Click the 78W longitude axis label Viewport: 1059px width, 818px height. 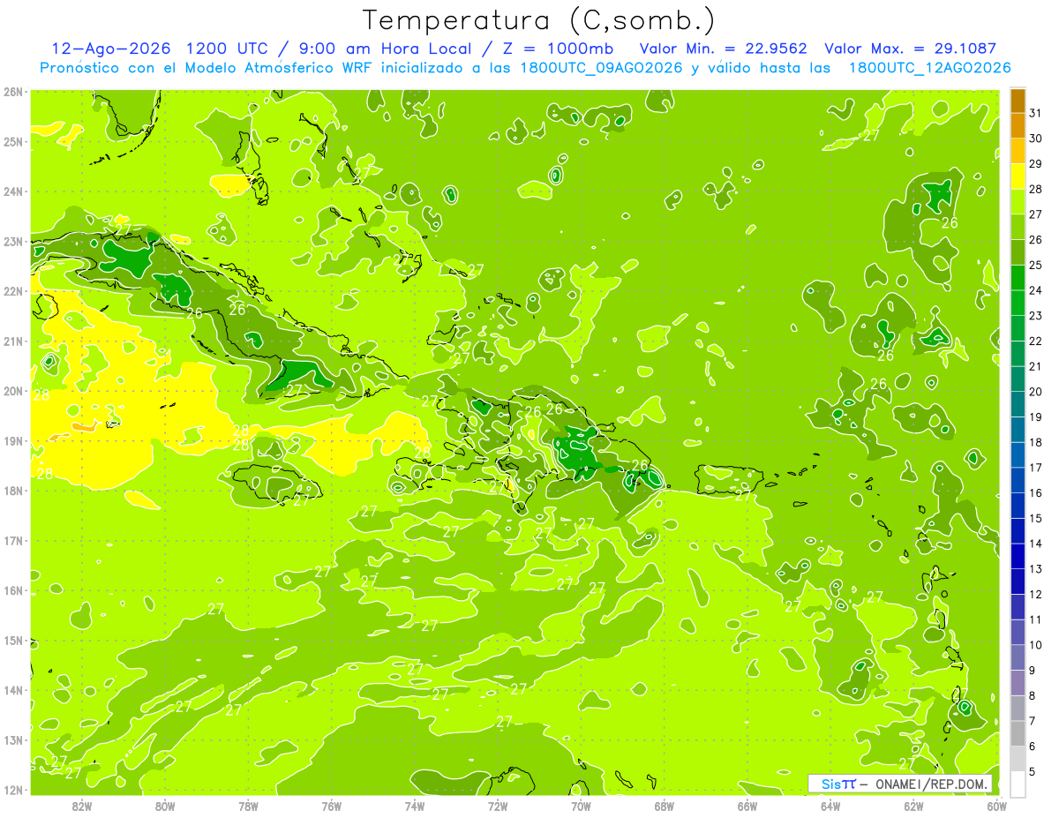click(248, 806)
